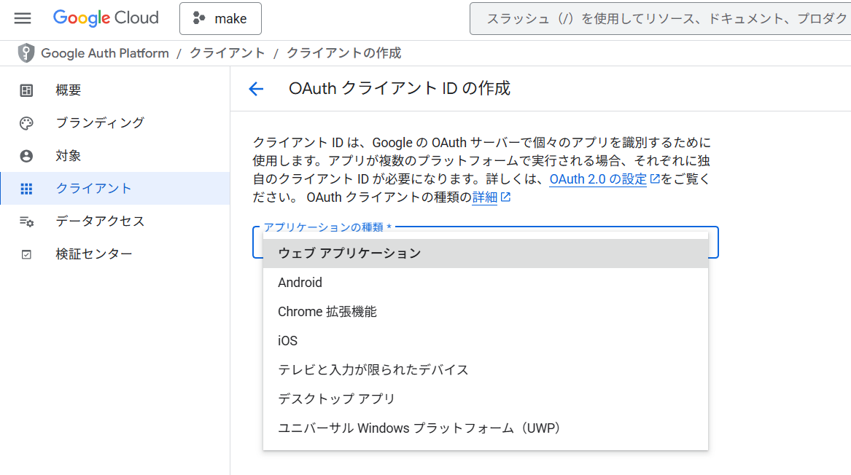The height and width of the screenshot is (475, 851).
Task: Click the ブランディング palette icon
Action: (x=26, y=123)
